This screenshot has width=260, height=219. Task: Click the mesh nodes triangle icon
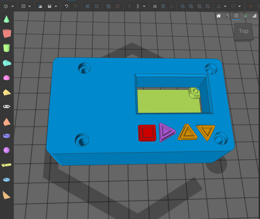point(219,6)
